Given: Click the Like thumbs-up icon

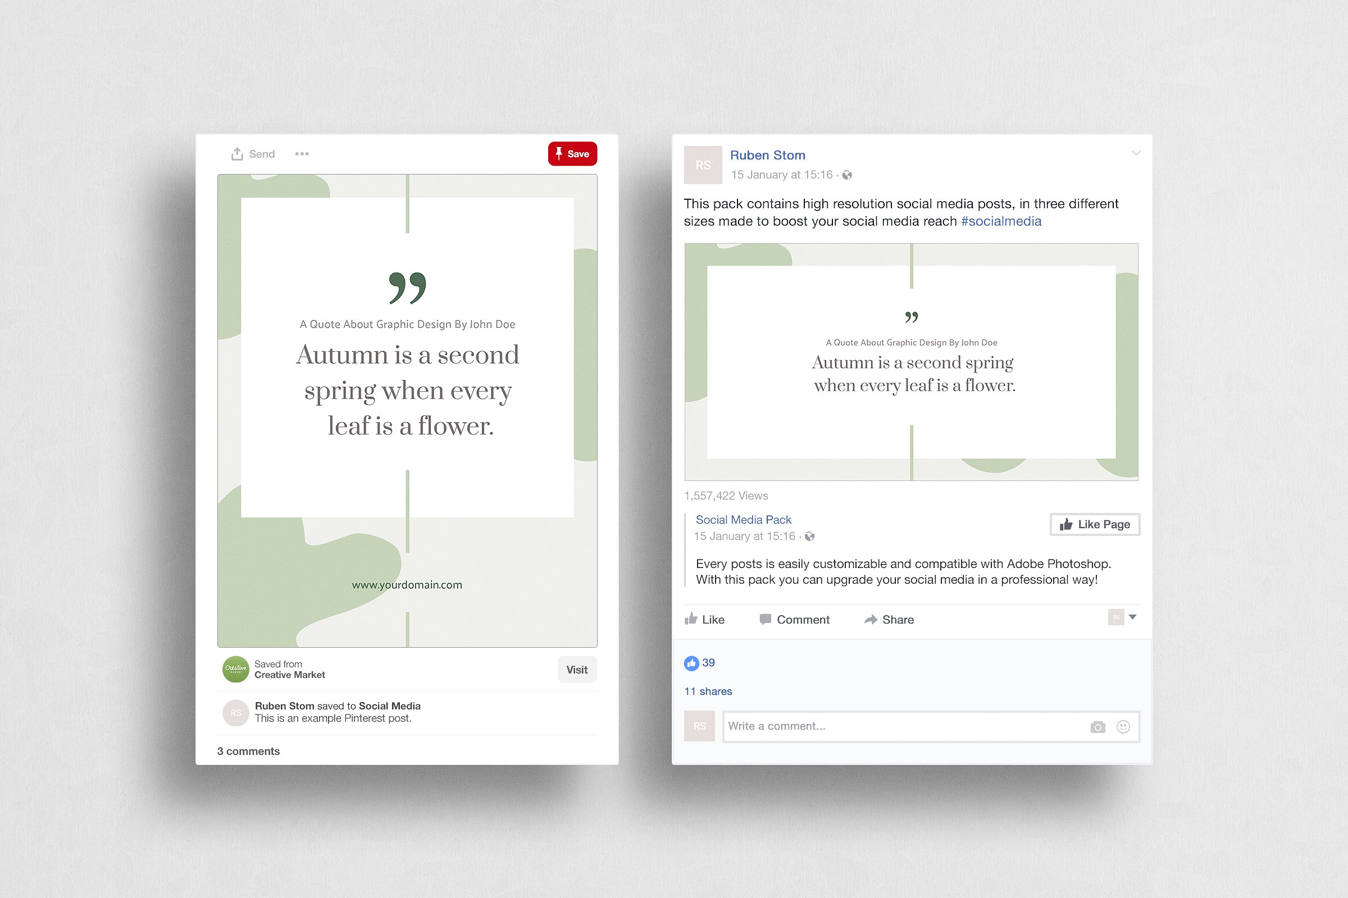Looking at the screenshot, I should (691, 619).
